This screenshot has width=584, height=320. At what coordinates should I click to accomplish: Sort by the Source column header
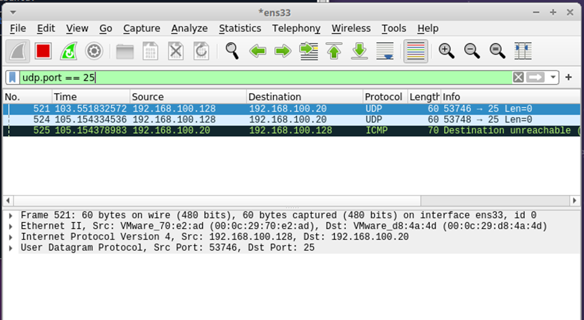click(x=188, y=97)
